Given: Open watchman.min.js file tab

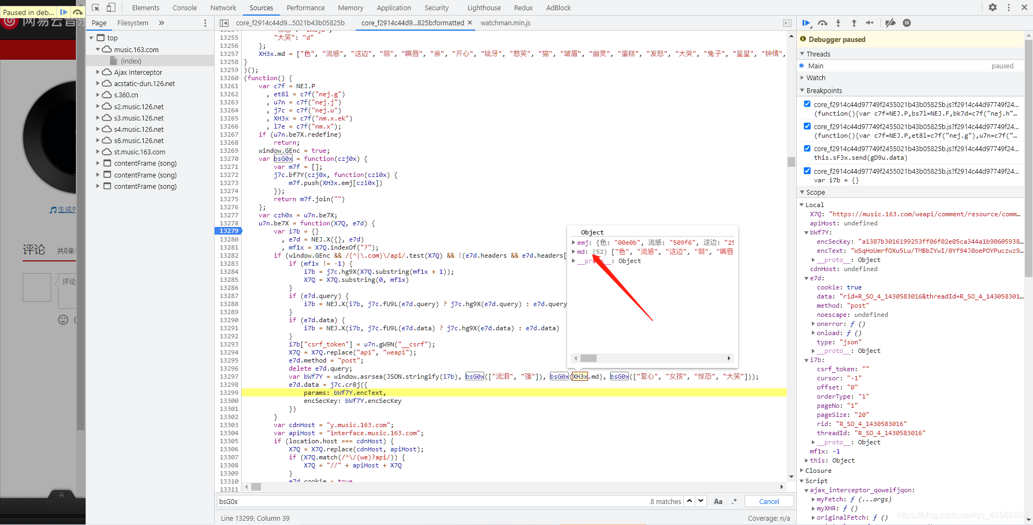Looking at the screenshot, I should (505, 23).
